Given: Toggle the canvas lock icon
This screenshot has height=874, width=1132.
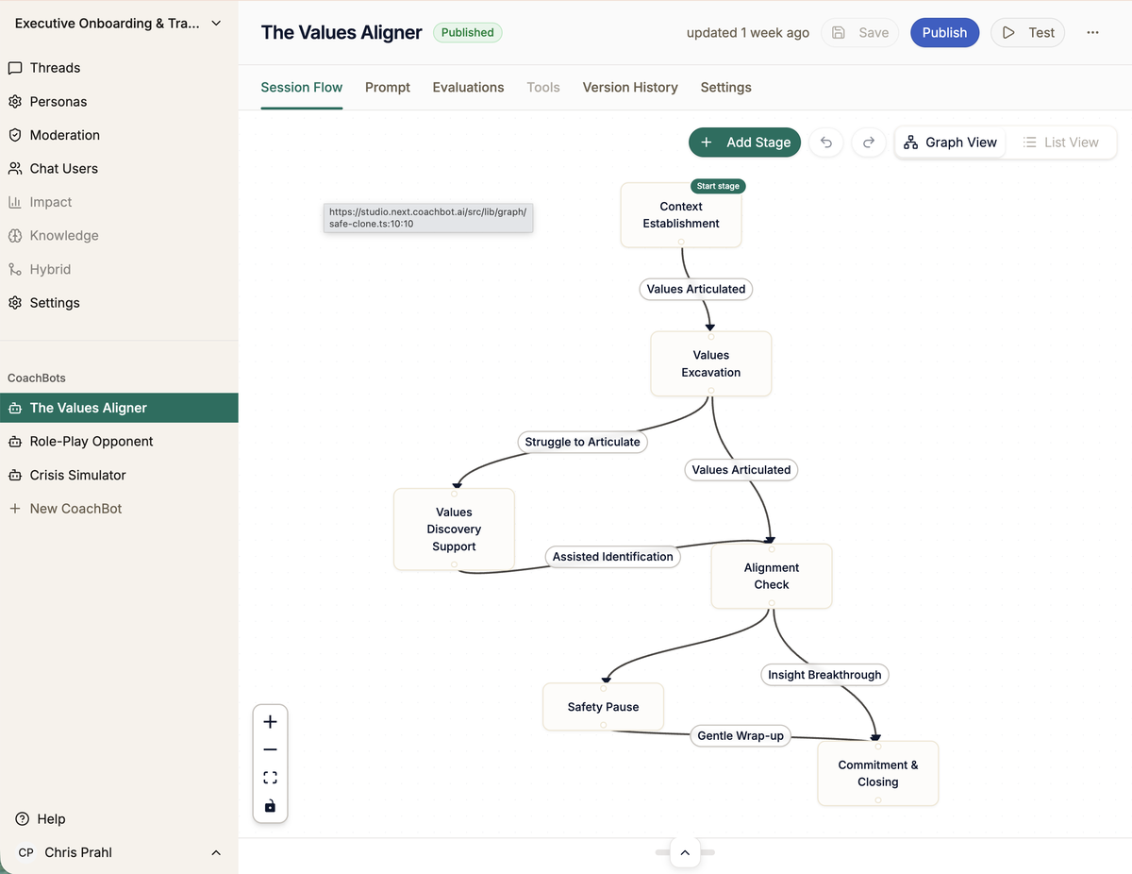Looking at the screenshot, I should [271, 806].
